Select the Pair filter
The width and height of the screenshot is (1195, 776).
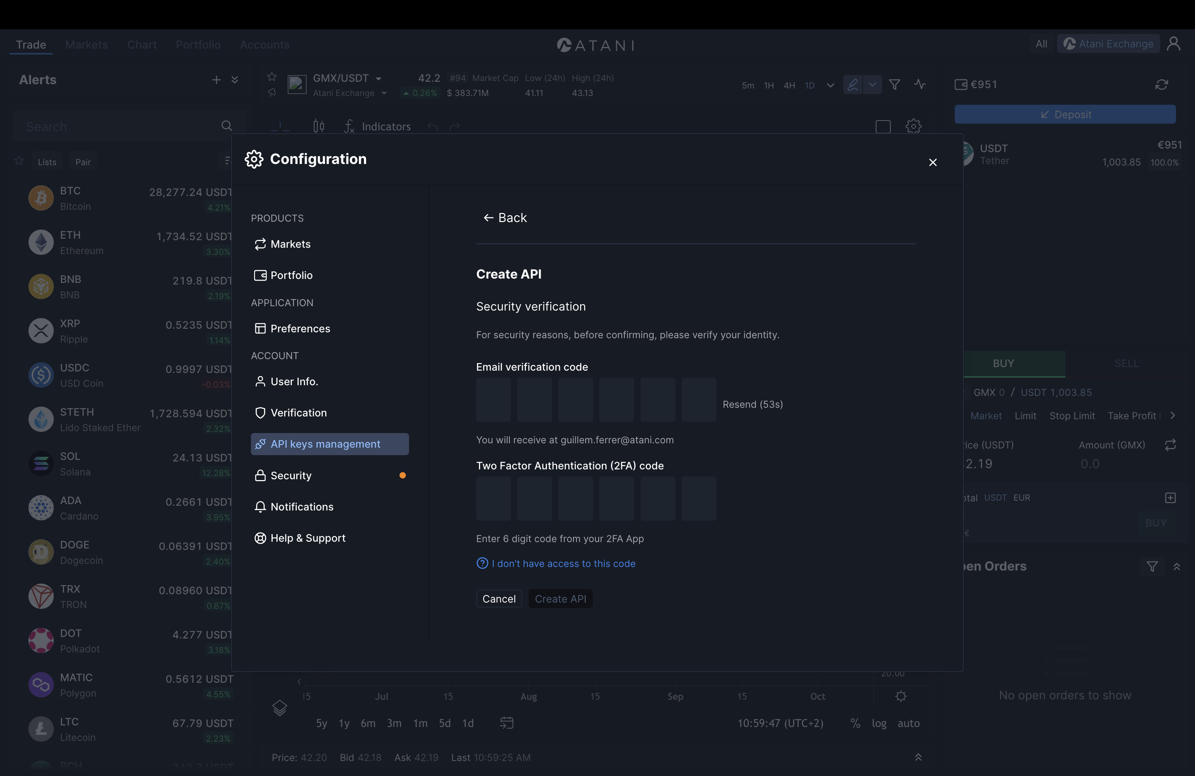(83, 162)
